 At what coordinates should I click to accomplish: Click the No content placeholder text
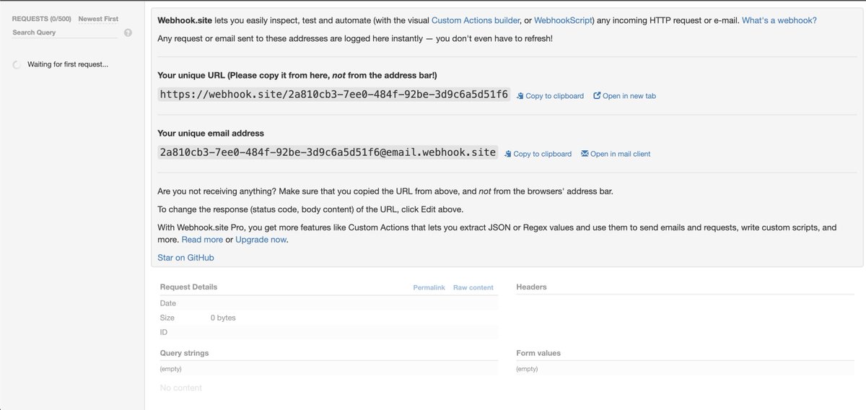(x=181, y=388)
